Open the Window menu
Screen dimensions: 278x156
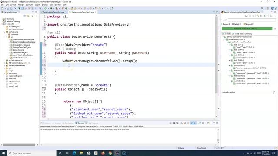58,5
